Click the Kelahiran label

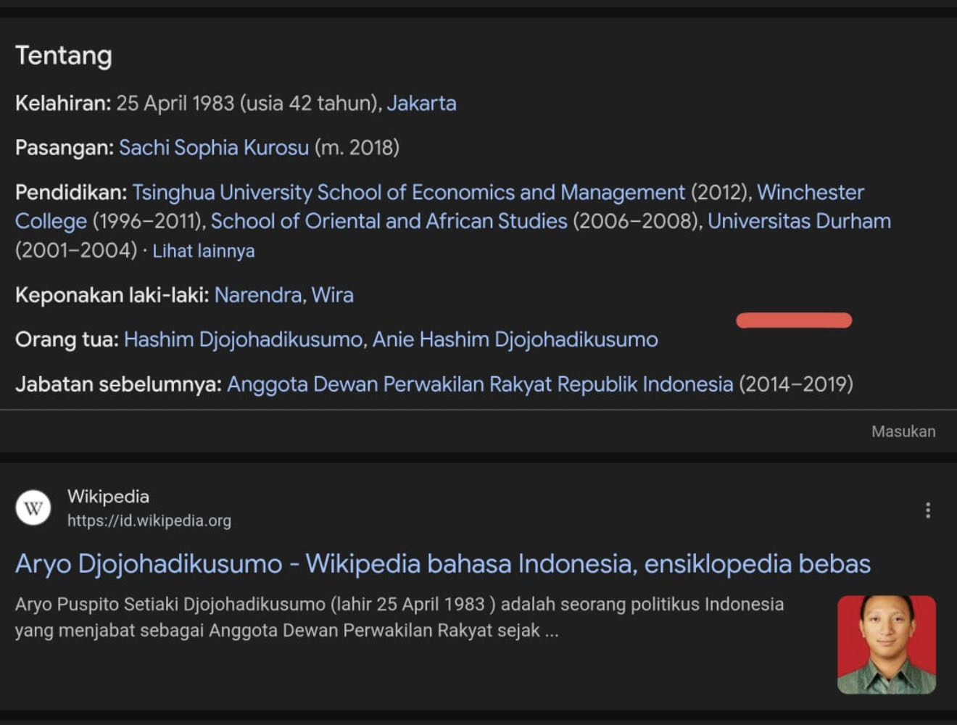(63, 104)
